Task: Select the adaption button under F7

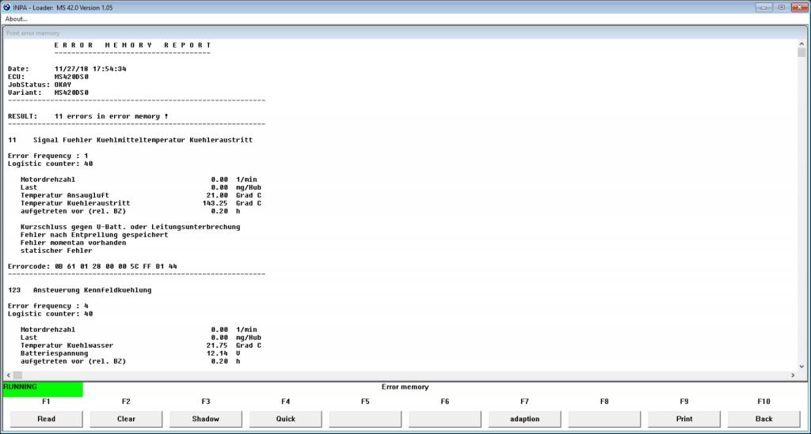Action: click(x=524, y=419)
